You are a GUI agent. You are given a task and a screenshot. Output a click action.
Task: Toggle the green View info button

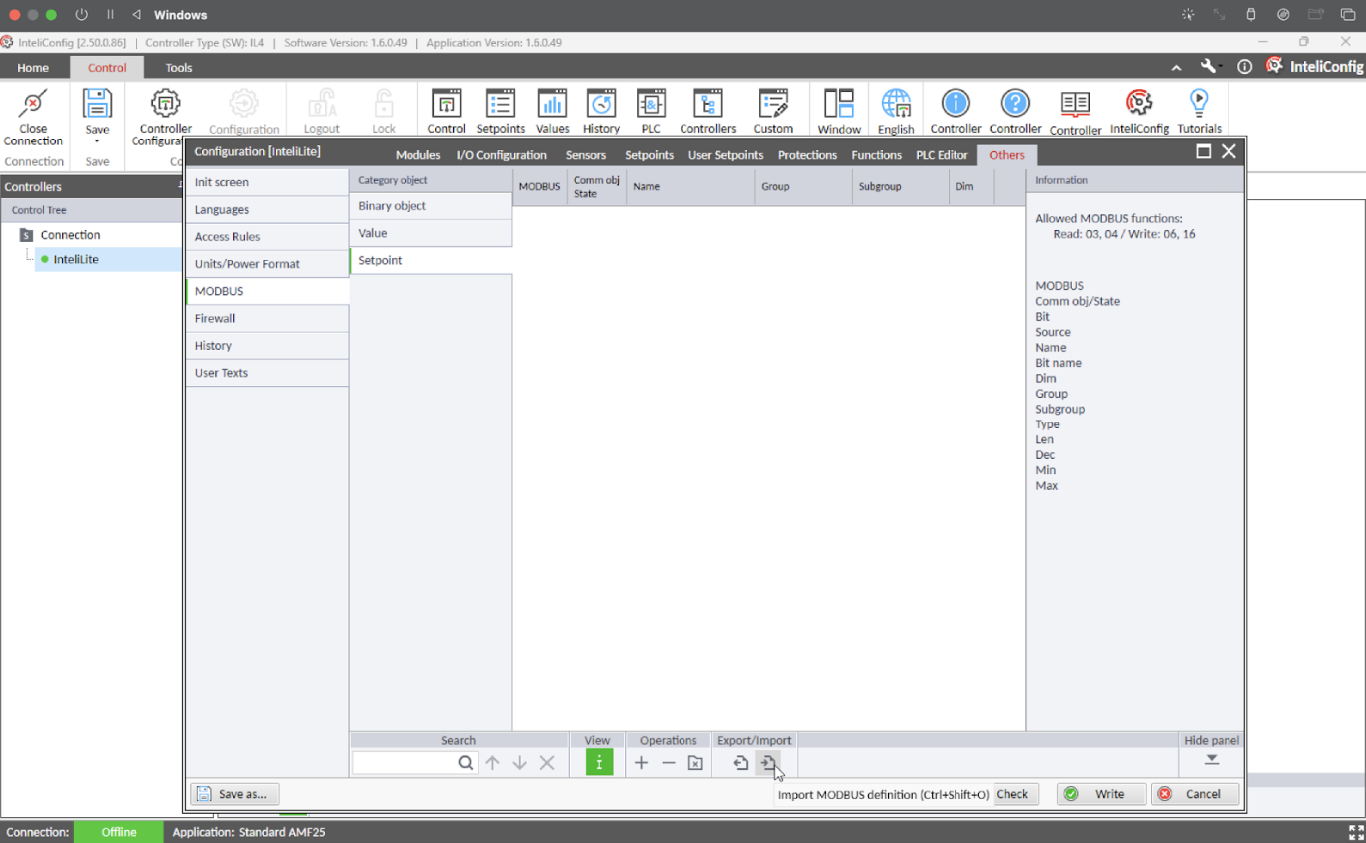tap(599, 763)
